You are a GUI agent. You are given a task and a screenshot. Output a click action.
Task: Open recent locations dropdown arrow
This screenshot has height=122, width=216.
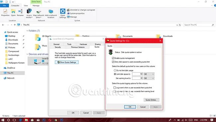[x=11, y=25]
